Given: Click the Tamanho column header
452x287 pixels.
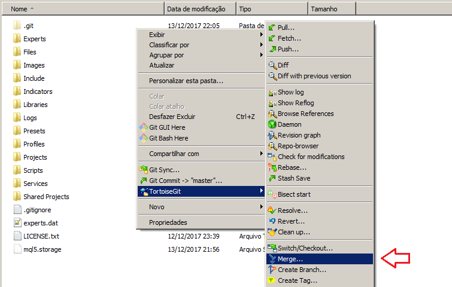Looking at the screenshot, I should [x=332, y=9].
